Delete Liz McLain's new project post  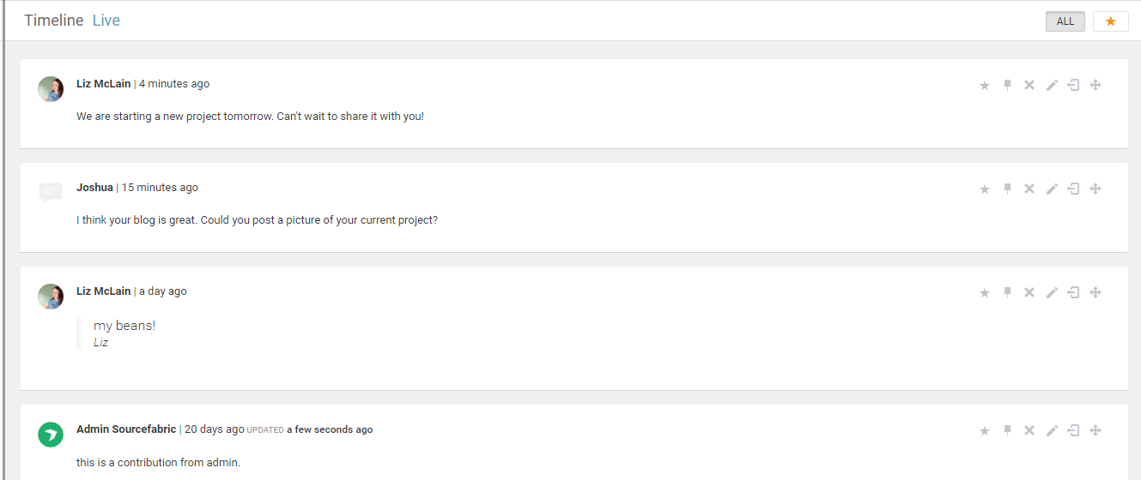coord(1029,85)
